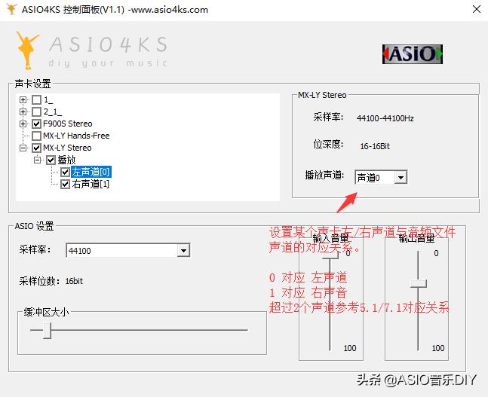Uncheck the F900S Stereo checkbox

coord(37,124)
